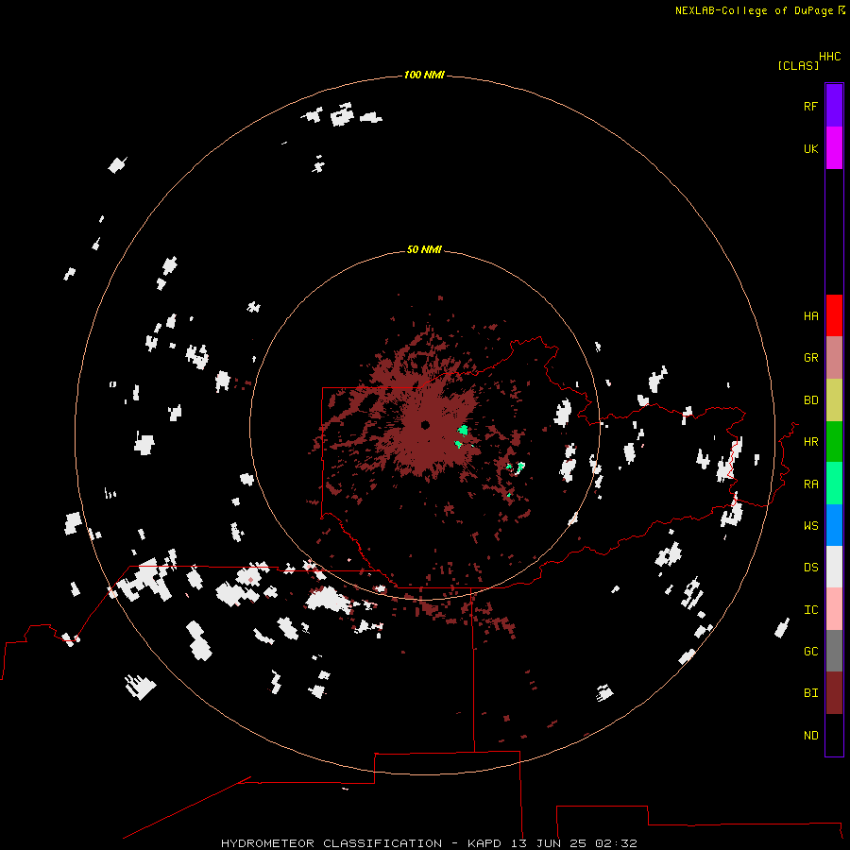
Task: Click the radar site center black dot
Action: (425, 425)
